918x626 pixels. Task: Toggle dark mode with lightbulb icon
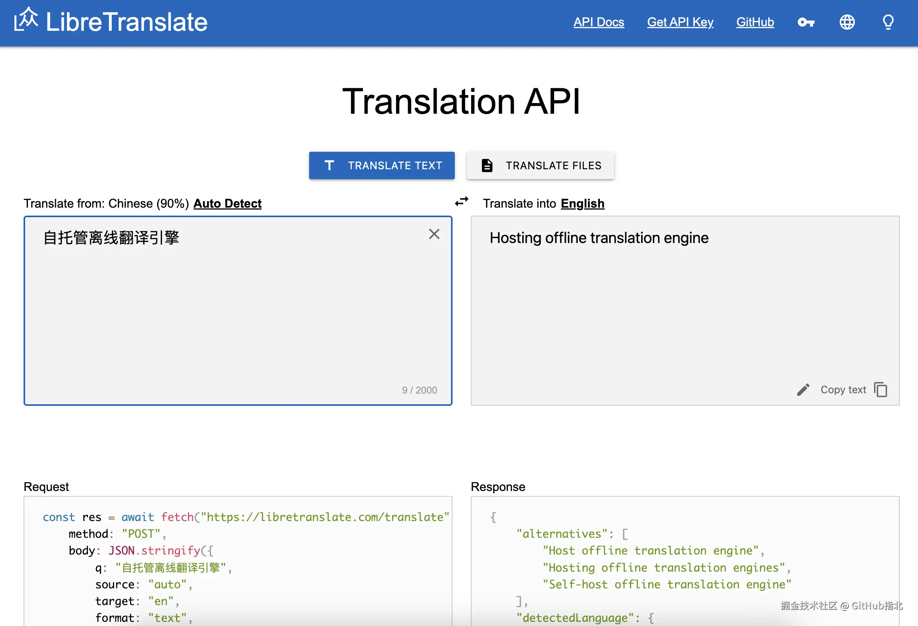[888, 22]
